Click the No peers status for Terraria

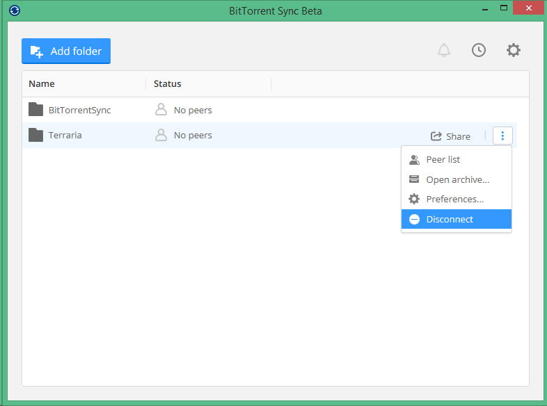193,135
